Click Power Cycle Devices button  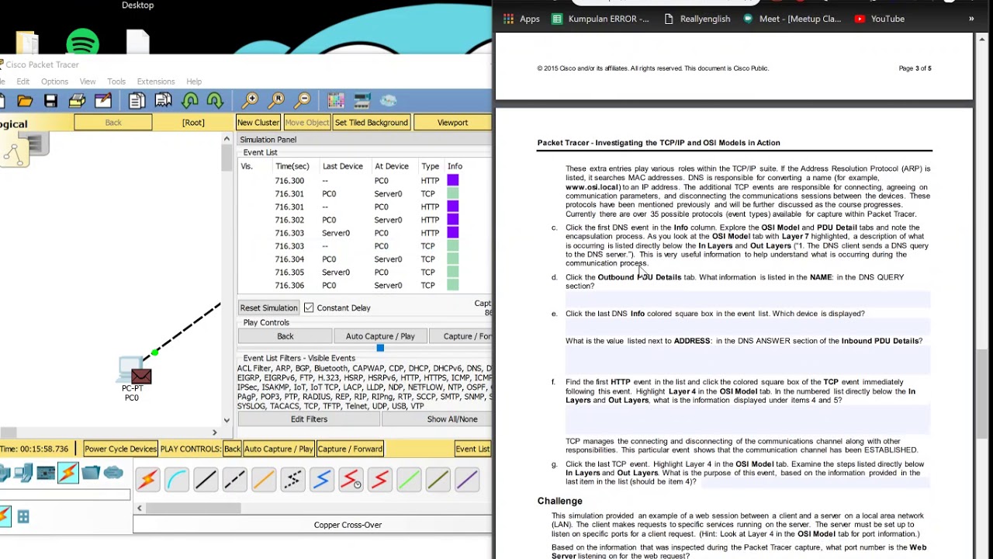[x=120, y=449]
